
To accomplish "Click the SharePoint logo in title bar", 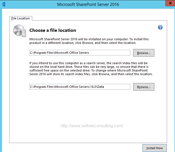I will (5, 4).
